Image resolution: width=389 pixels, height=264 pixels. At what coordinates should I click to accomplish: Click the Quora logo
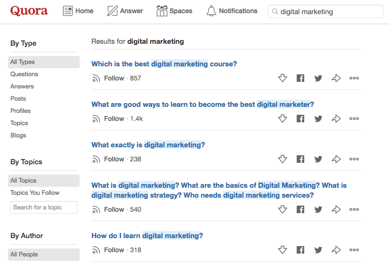click(x=29, y=11)
